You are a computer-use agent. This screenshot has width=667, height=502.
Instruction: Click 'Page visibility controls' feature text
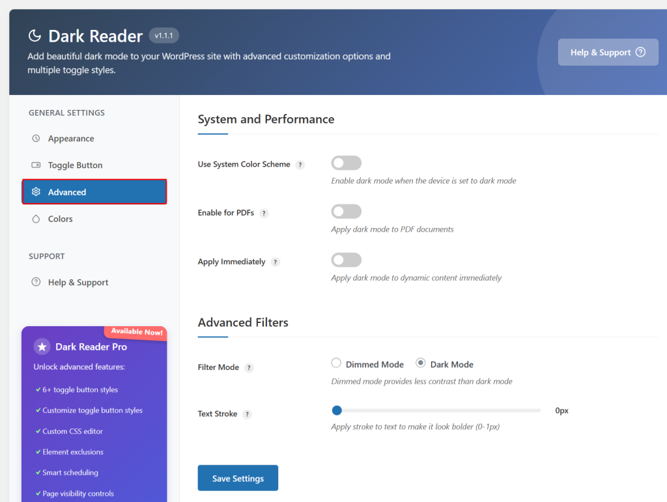tap(78, 494)
